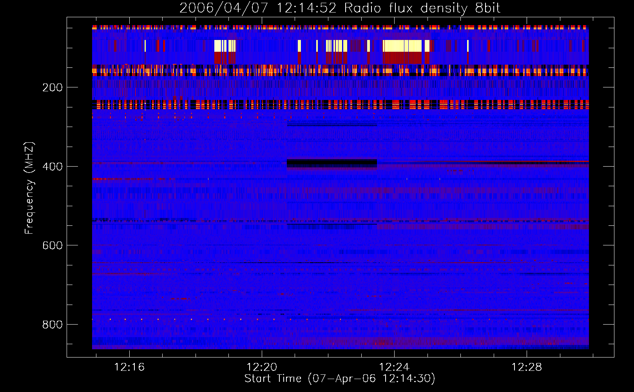Image resolution: width=634 pixels, height=392 pixels.
Task: Click the 12:24 time tick label
Action: [x=394, y=367]
